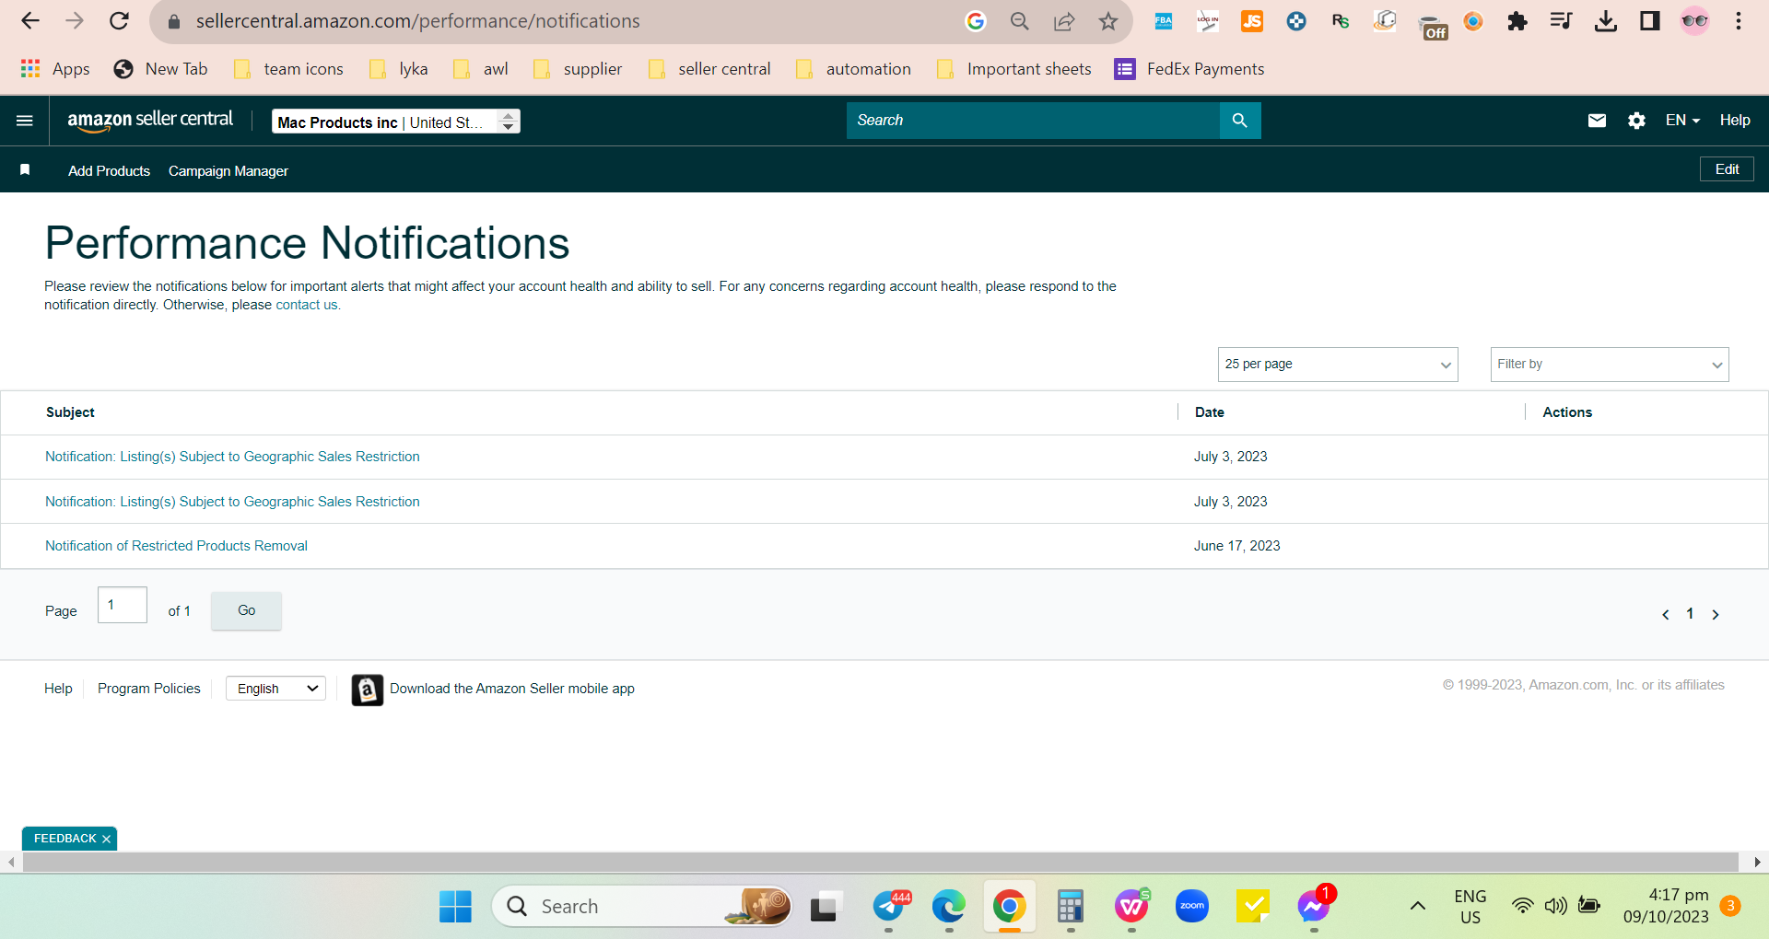Open the supplier bookmark folder
1769x939 pixels.
pos(578,69)
